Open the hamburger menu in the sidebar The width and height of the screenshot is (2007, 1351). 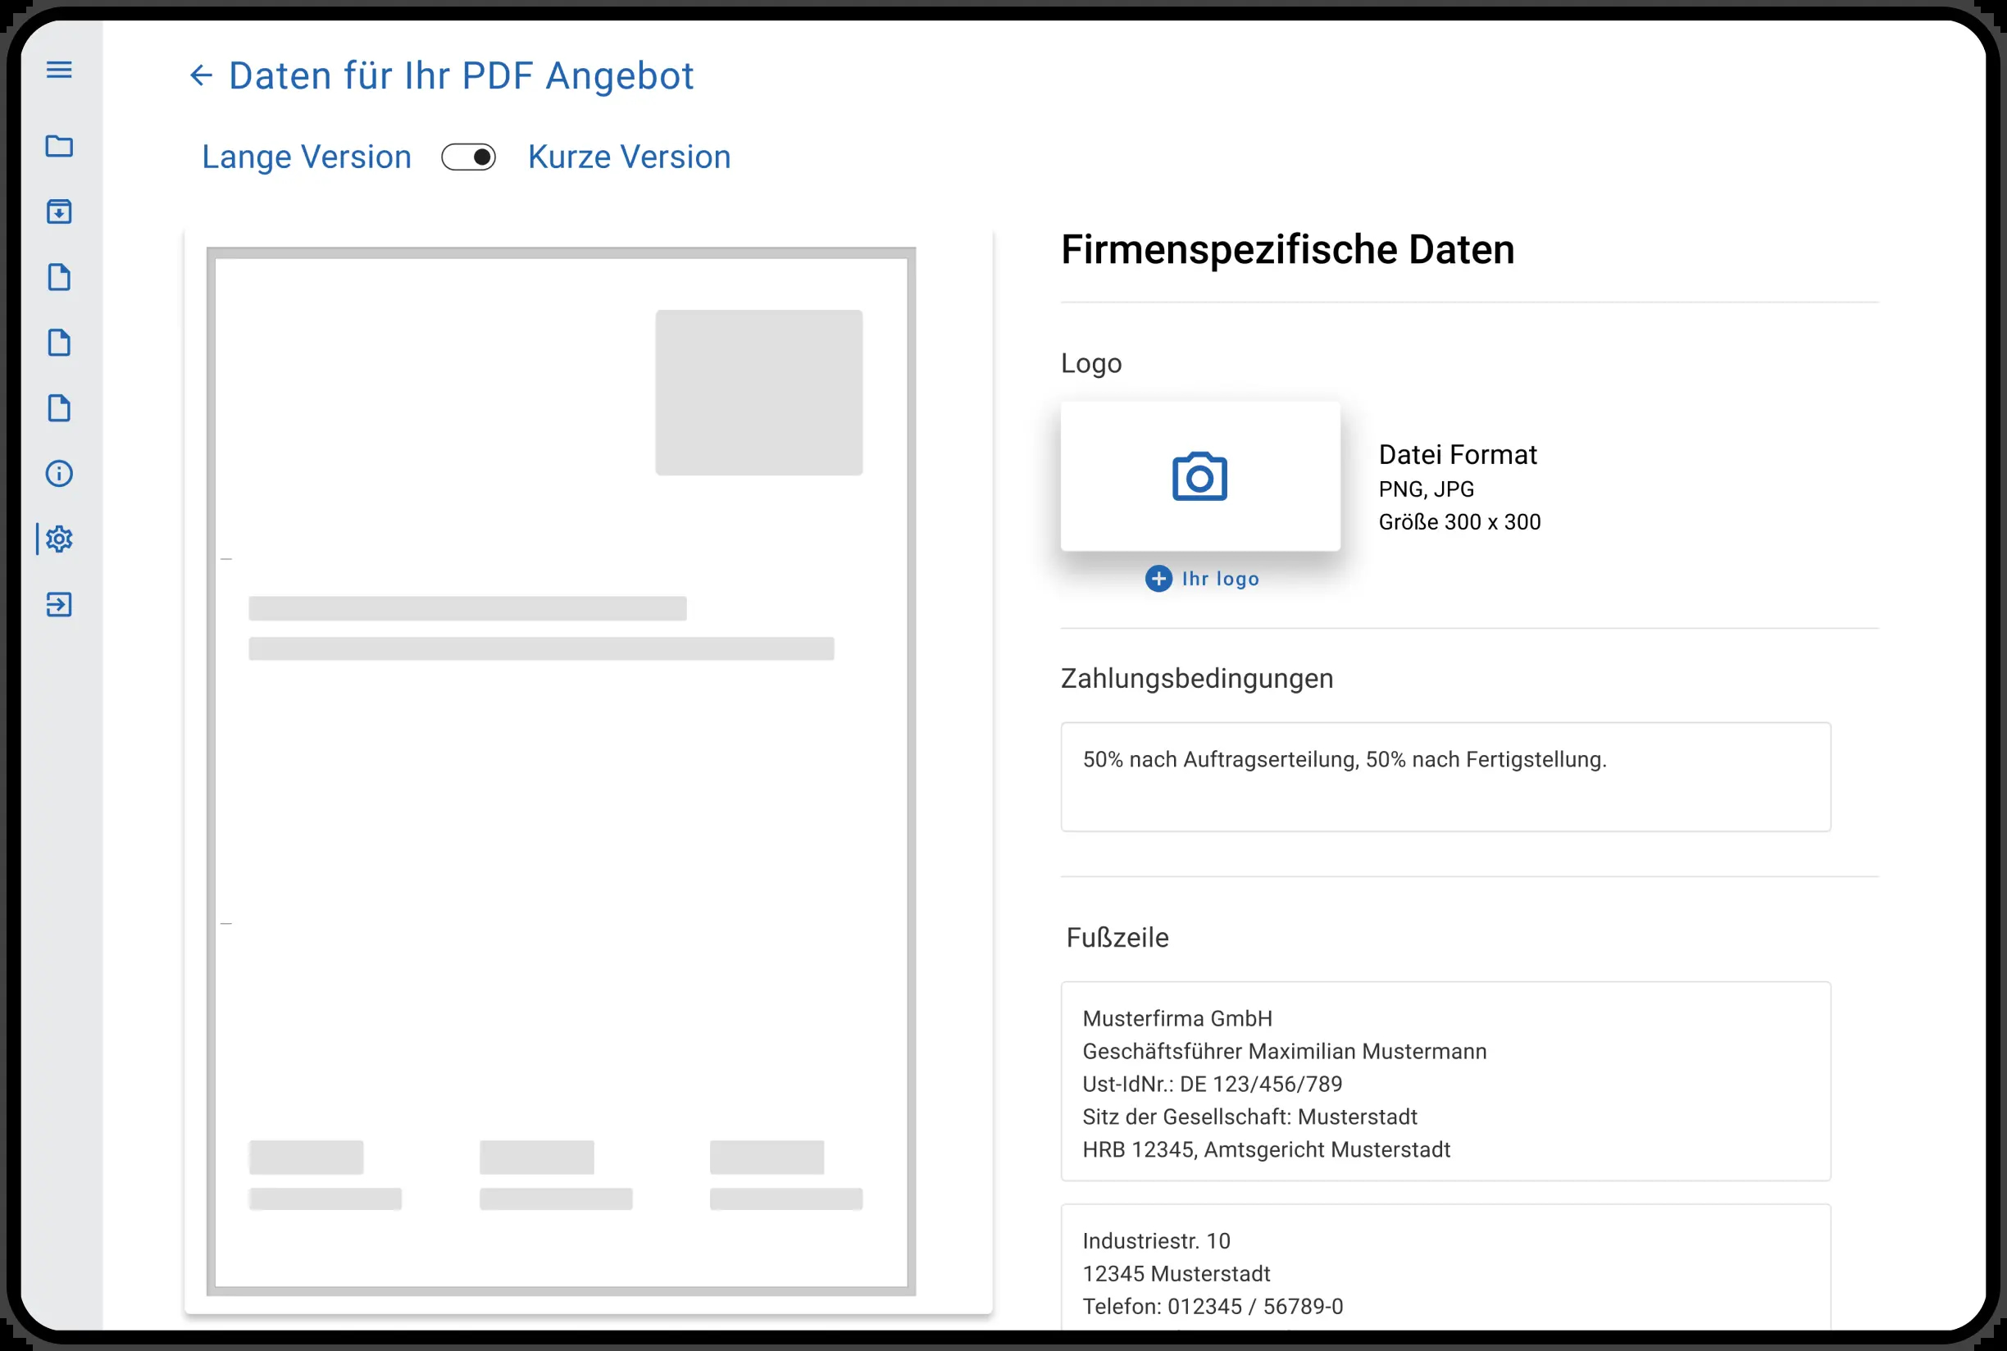point(58,70)
